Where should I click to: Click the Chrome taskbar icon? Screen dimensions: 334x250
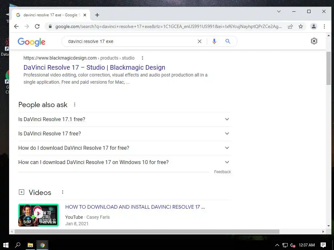click(x=42, y=245)
